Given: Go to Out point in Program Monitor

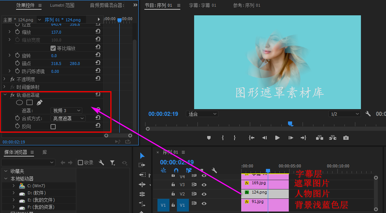Looking at the screenshot, I should [x=304, y=138].
